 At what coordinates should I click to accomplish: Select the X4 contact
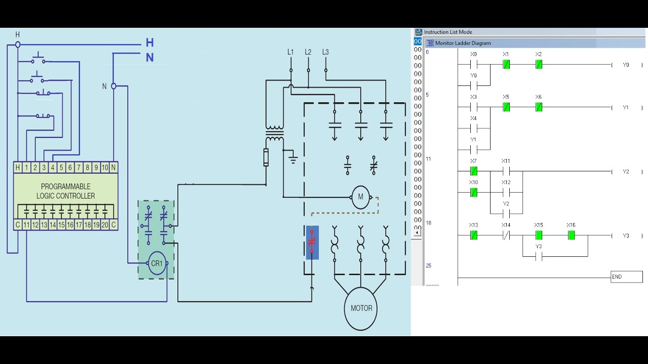pos(473,128)
